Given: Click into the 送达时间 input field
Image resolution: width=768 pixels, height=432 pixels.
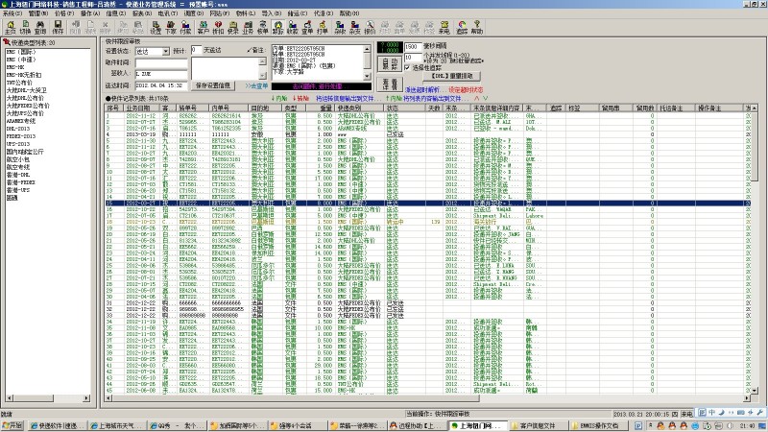Looking at the screenshot, I should 161,85.
